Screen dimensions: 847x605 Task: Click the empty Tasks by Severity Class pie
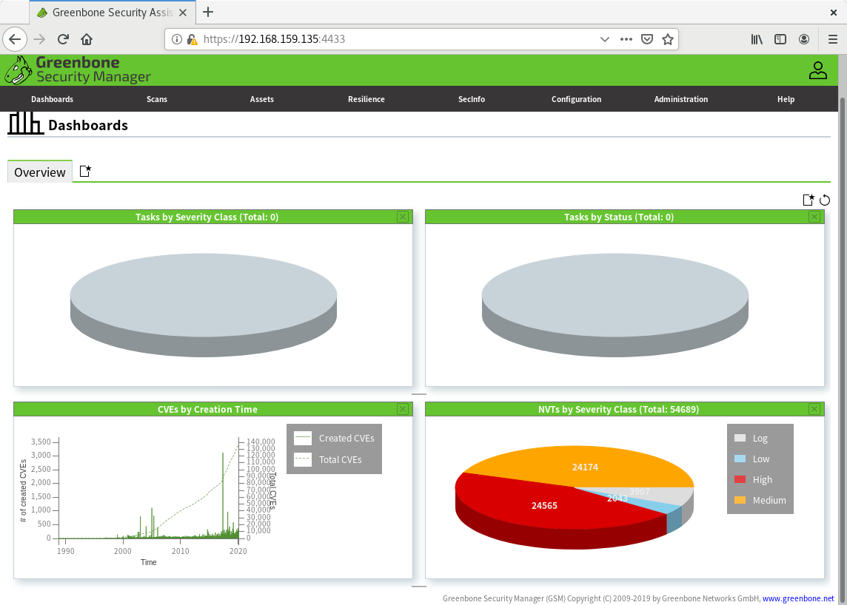point(204,305)
